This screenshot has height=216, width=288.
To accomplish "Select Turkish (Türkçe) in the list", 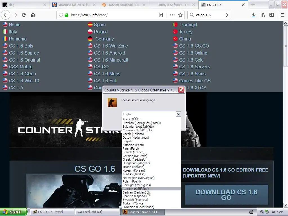I will click(x=151, y=203).
